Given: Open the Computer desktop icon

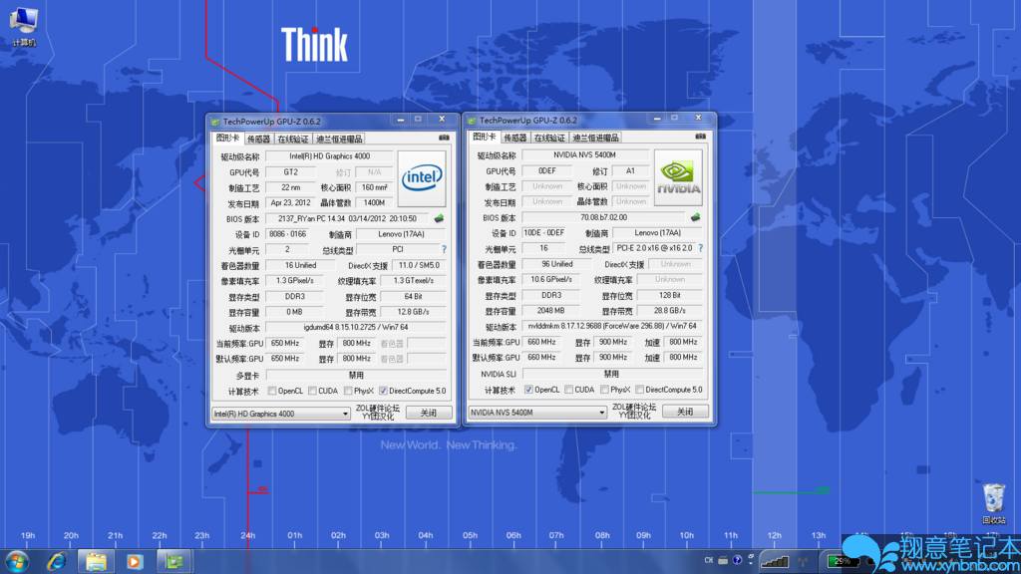Looking at the screenshot, I should click(24, 26).
